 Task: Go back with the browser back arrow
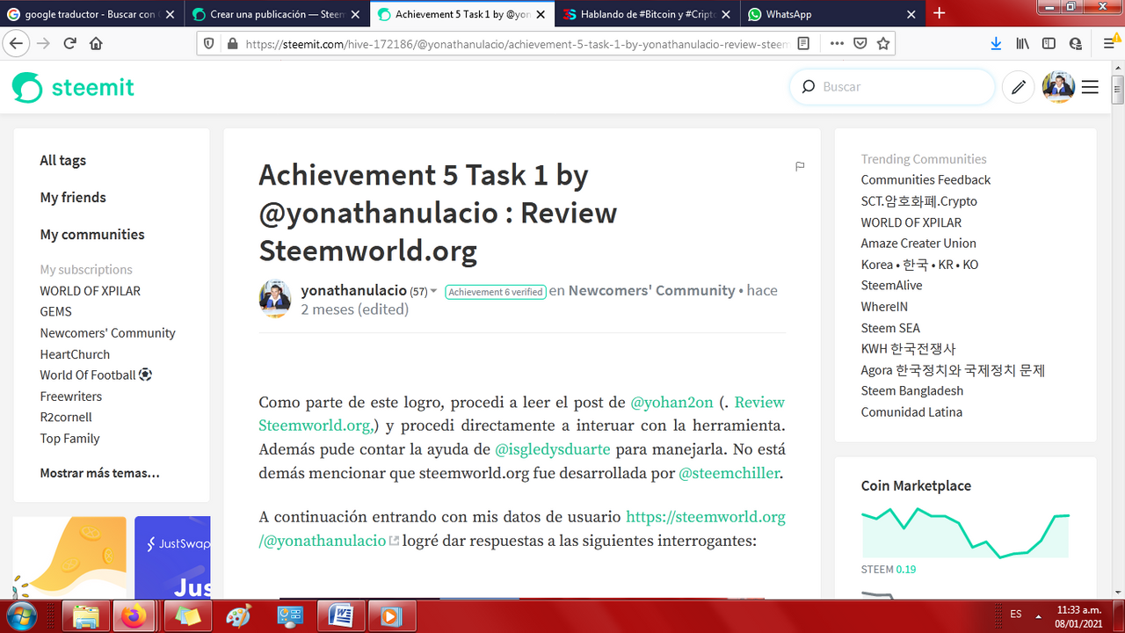16,43
